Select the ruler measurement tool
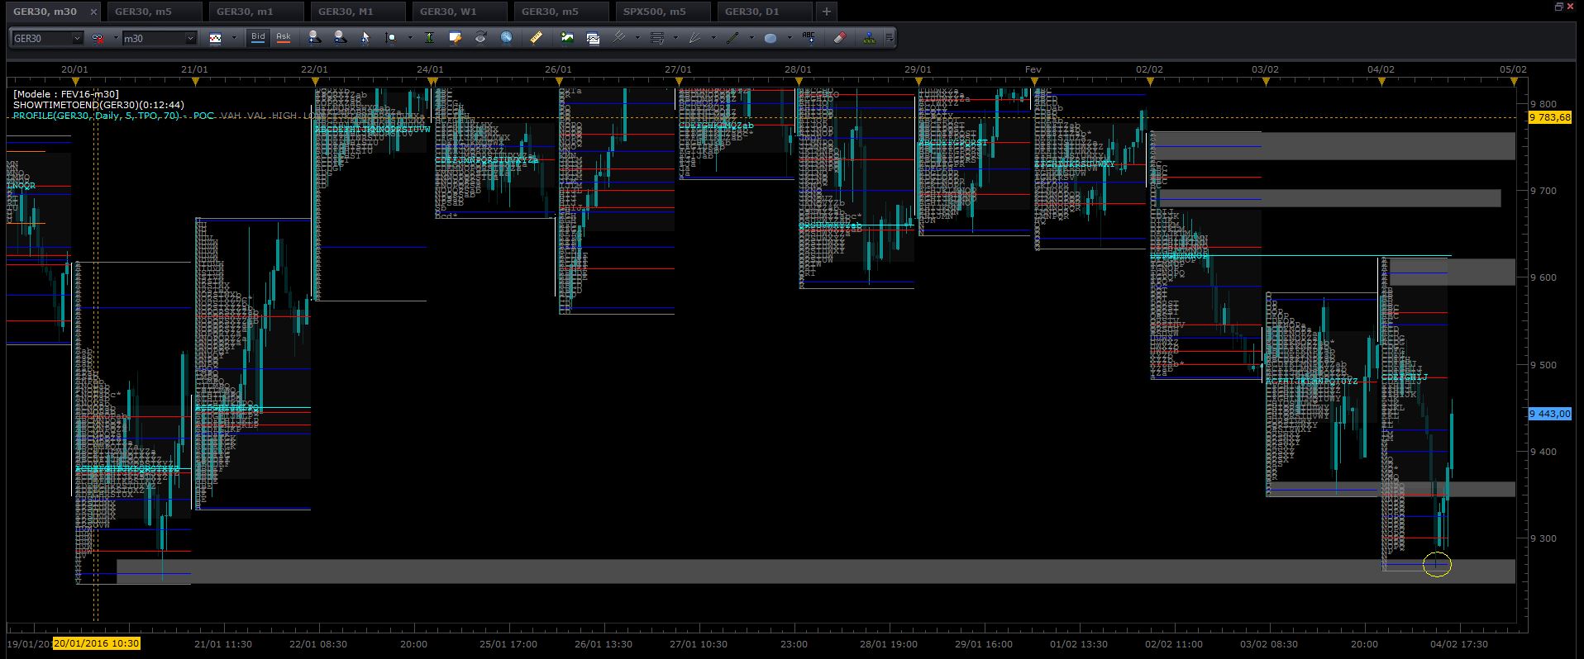 [536, 37]
